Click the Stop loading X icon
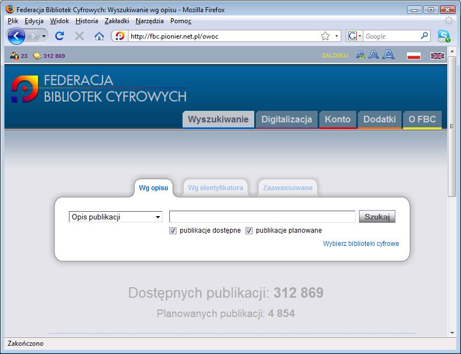461x354 pixels. [x=79, y=36]
